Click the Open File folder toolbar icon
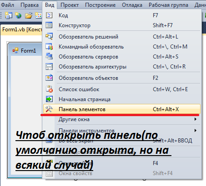This screenshot has height=186, width=206. [x=29, y=15]
